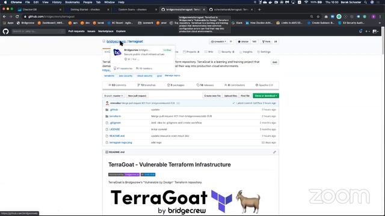Click the New pull request button
The width and height of the screenshot is (385, 216).
pos(137,96)
